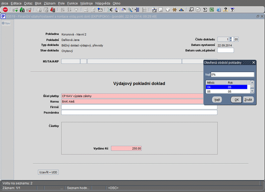Open the Editace menu
This screenshot has width=265, height=192.
point(16,3)
